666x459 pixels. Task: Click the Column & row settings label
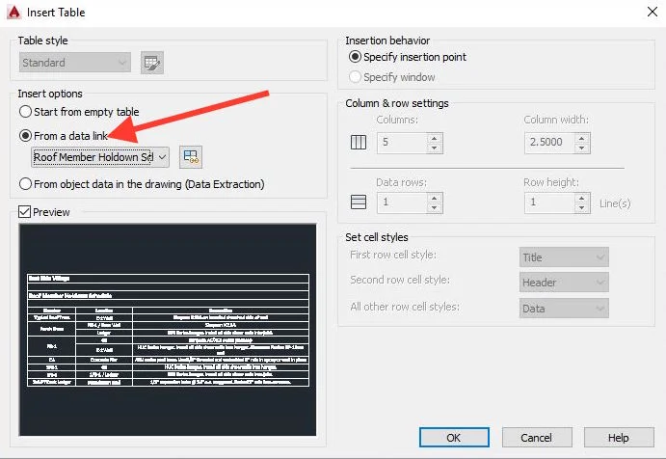tap(397, 103)
